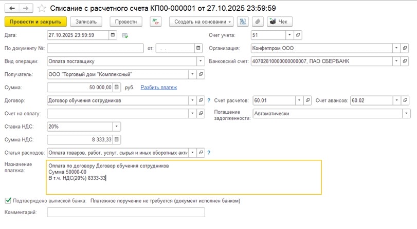Add document to favorites with star icon
Viewport: 417px width, 229px height.
click(x=42, y=8)
